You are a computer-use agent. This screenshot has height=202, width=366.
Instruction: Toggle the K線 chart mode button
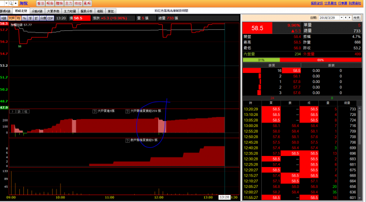click(x=4, y=18)
